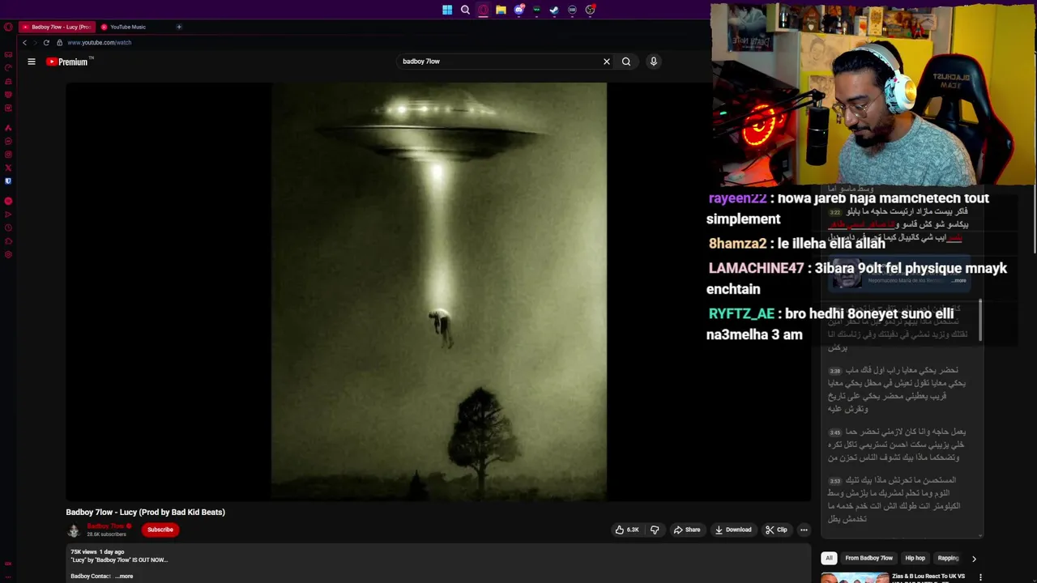Open the Badboy 7low channel avatar
This screenshot has width=1037, height=583.
tap(74, 530)
